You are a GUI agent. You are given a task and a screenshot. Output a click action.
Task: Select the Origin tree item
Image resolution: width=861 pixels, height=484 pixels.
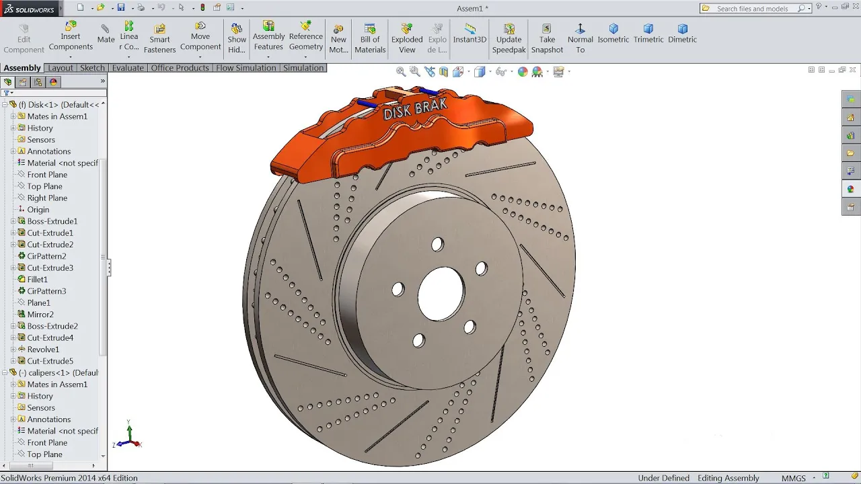(x=38, y=210)
